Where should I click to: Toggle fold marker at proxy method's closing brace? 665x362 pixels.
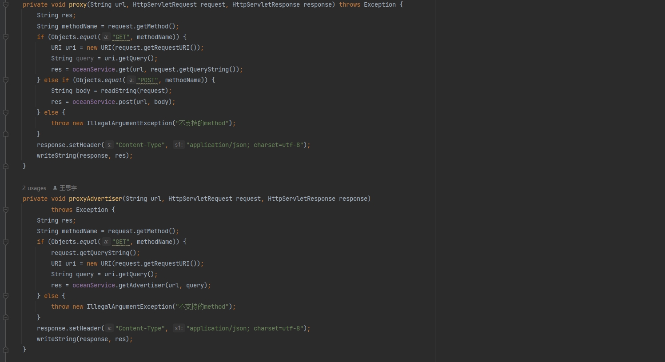6,166
